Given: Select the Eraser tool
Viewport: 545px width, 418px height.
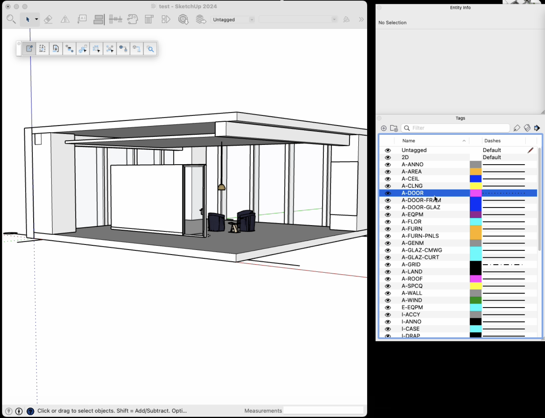Looking at the screenshot, I should (48, 19).
